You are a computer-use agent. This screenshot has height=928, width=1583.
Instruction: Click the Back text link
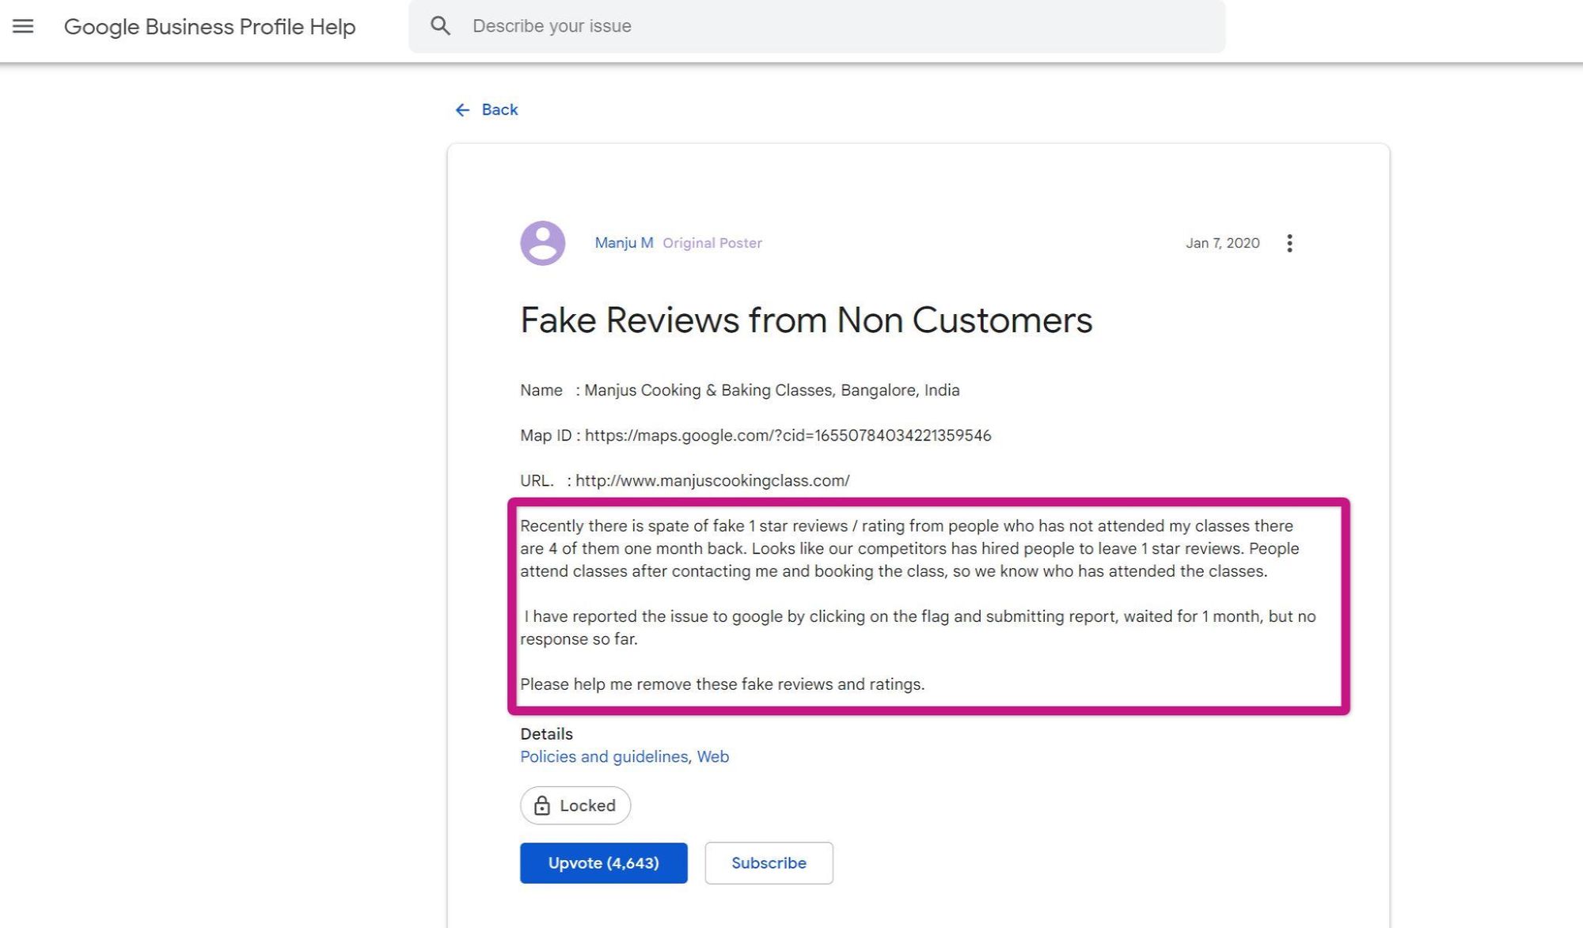click(499, 109)
